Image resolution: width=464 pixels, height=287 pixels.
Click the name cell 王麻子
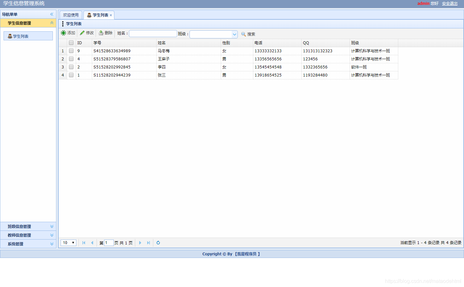coord(164,59)
